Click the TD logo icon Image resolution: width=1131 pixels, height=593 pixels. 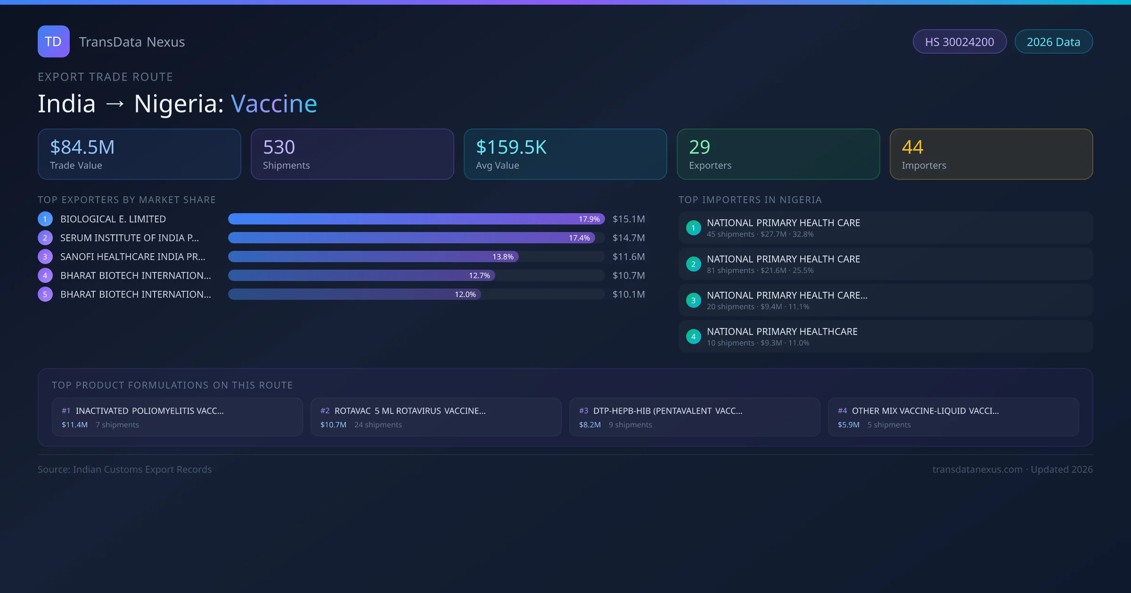[x=53, y=41]
